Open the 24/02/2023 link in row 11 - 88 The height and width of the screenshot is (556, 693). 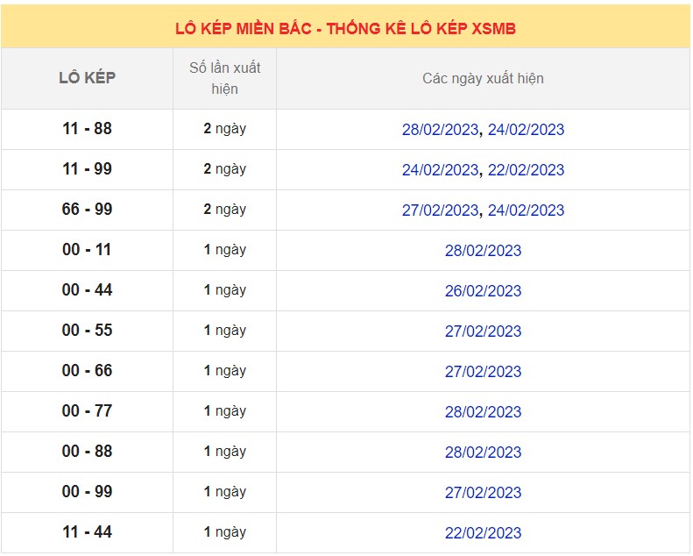(x=526, y=130)
